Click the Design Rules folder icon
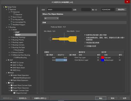131x101 pixels. [6, 7]
